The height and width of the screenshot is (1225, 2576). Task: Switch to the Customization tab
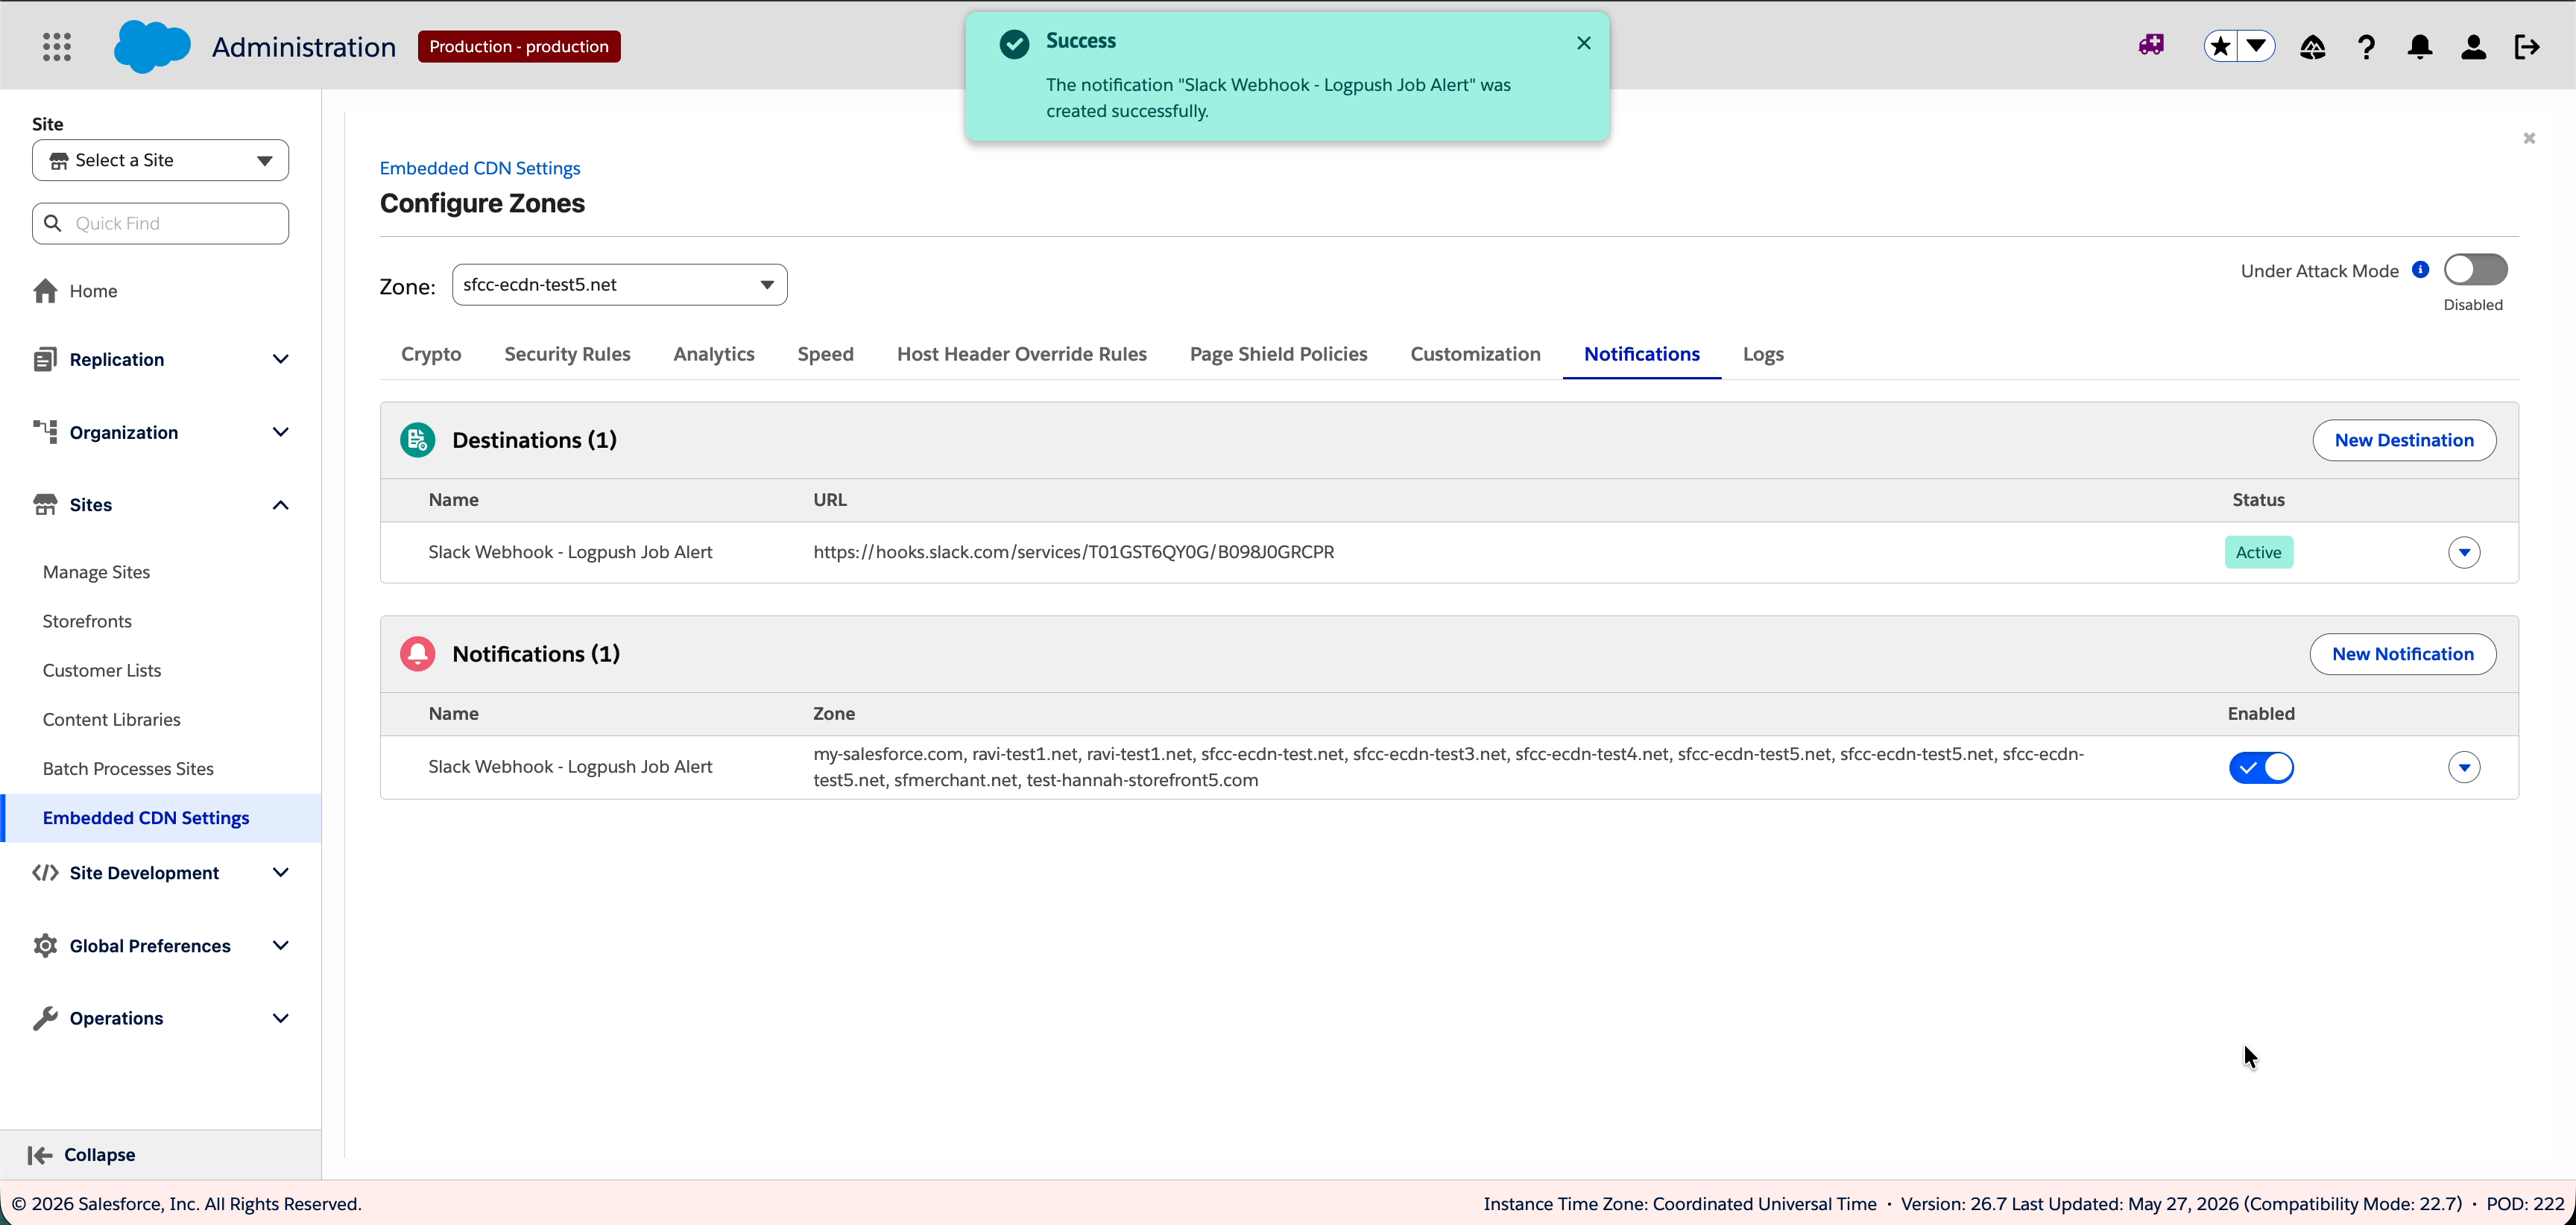1475,354
